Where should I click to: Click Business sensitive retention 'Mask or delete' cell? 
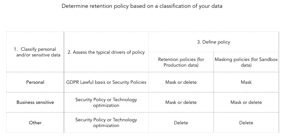pyautogui.click(x=181, y=102)
